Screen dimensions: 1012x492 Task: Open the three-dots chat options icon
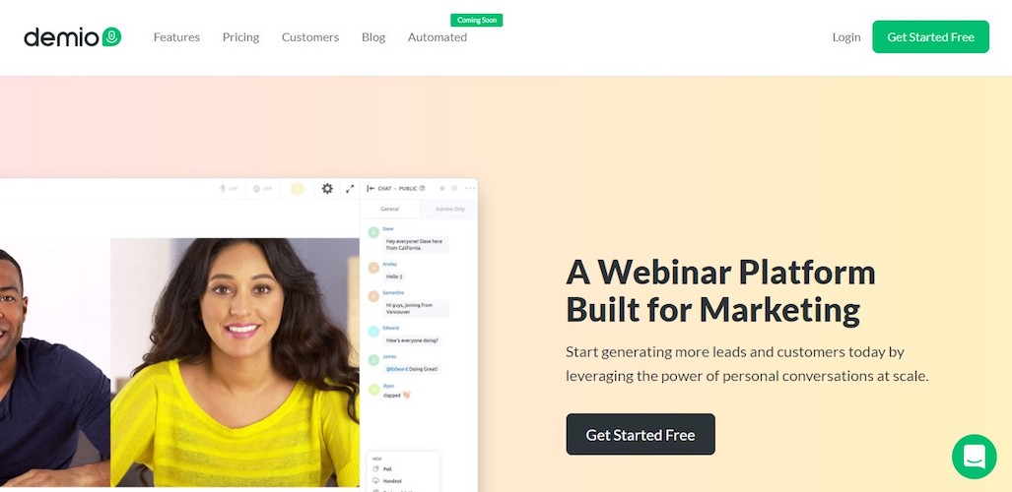[x=470, y=188]
